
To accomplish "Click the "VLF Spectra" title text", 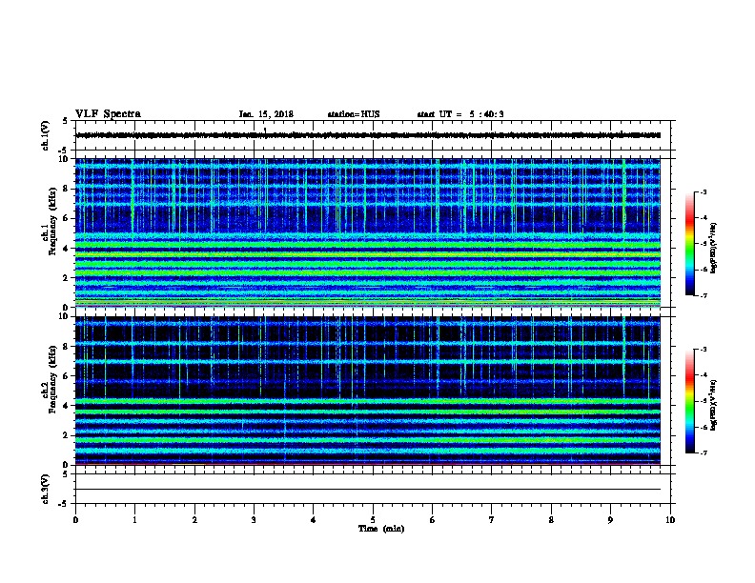I will pos(108,114).
